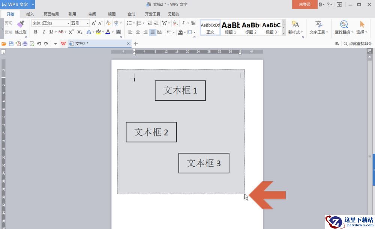375x229 pixels.
Task: Undo the last action
Action: pos(39,44)
